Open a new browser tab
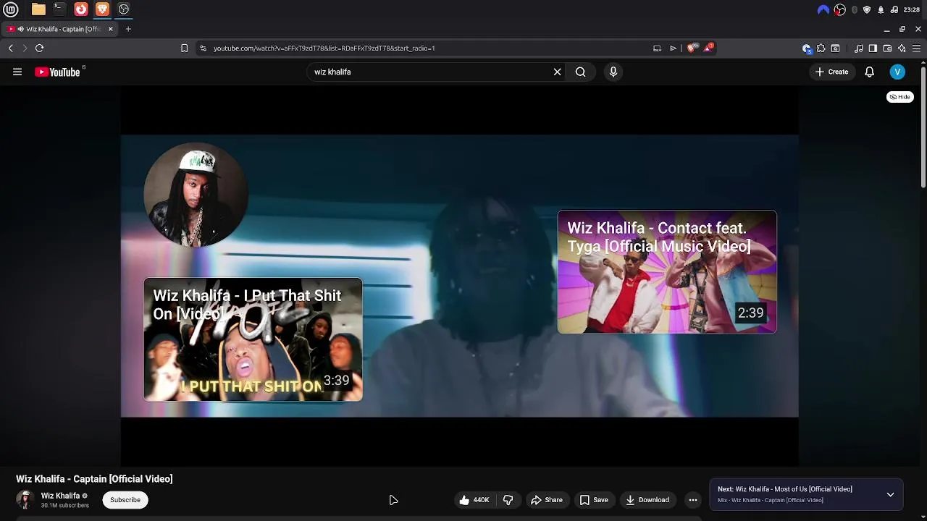This screenshot has width=927, height=521. (128, 29)
